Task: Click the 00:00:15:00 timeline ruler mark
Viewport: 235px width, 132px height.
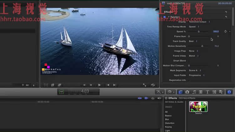Action: coord(97,102)
